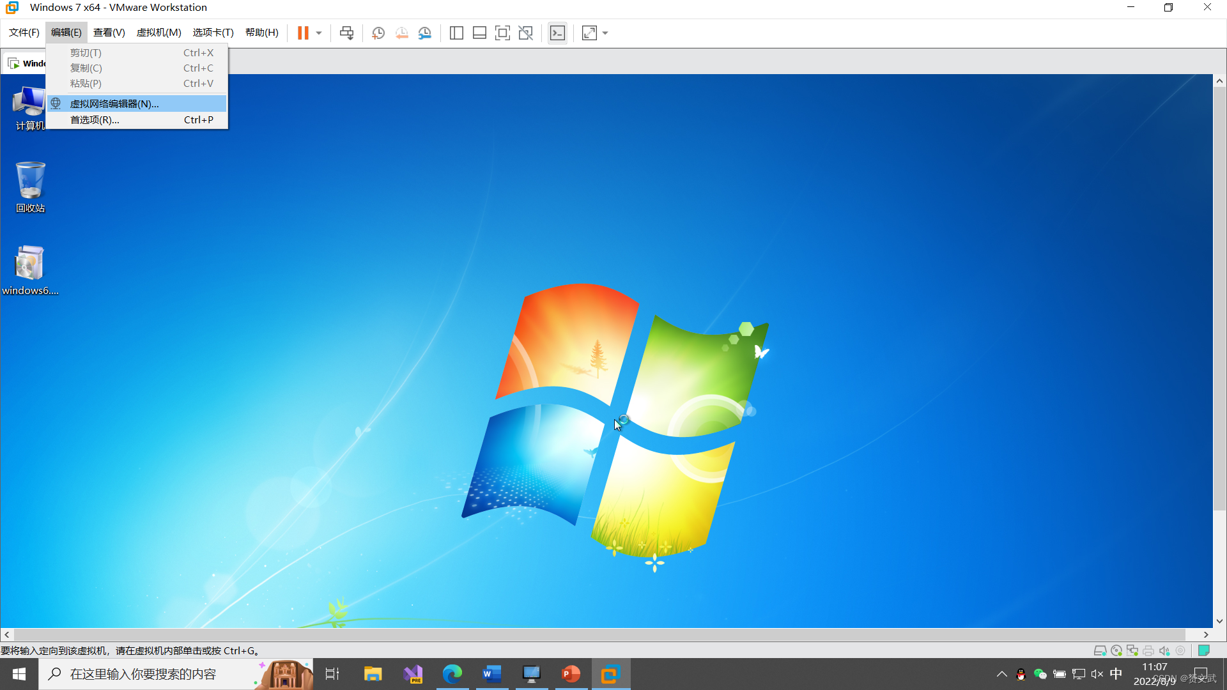Click the greyed 复制(C) menu entry

click(x=137, y=68)
